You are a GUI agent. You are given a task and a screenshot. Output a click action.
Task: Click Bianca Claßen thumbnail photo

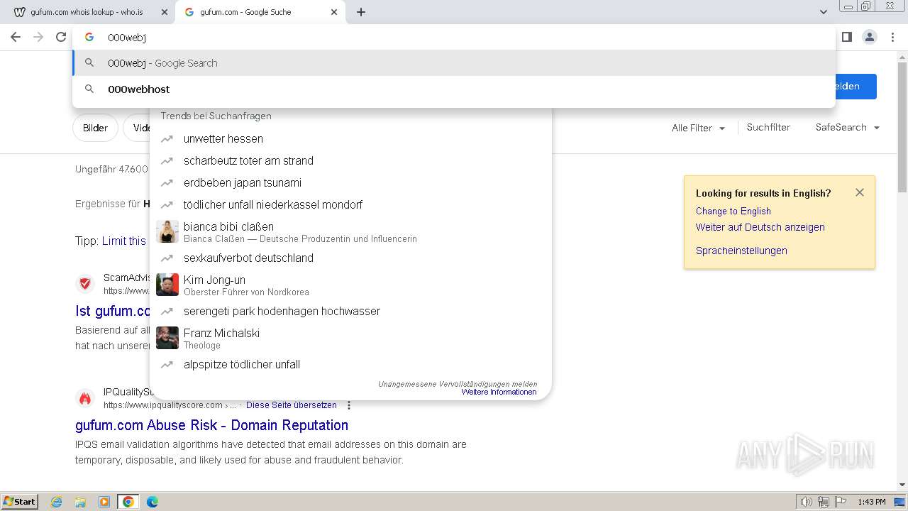click(x=167, y=231)
